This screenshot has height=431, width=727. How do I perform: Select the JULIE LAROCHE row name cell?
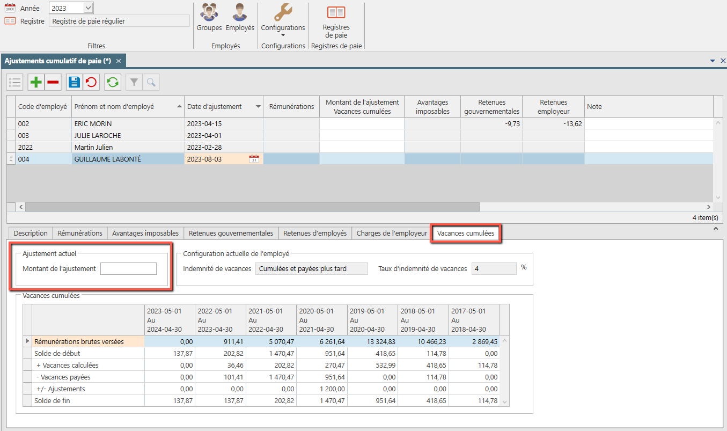[x=128, y=135]
